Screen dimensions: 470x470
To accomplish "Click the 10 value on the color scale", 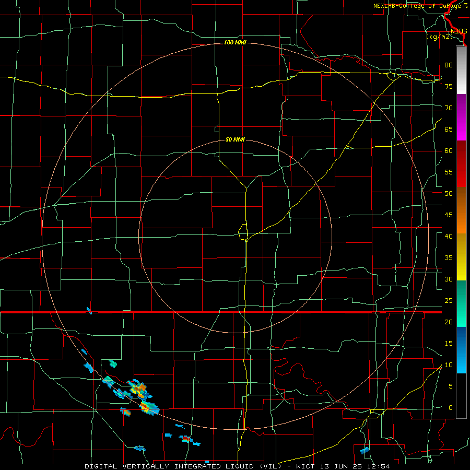I will pyautogui.click(x=449, y=365).
